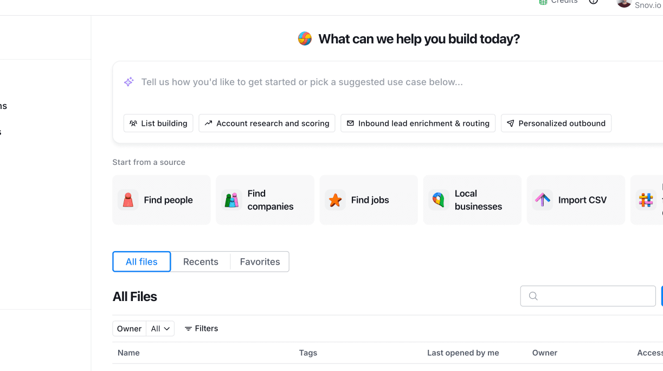
Task: Click the orange star Find jobs icon
Action: click(335, 200)
